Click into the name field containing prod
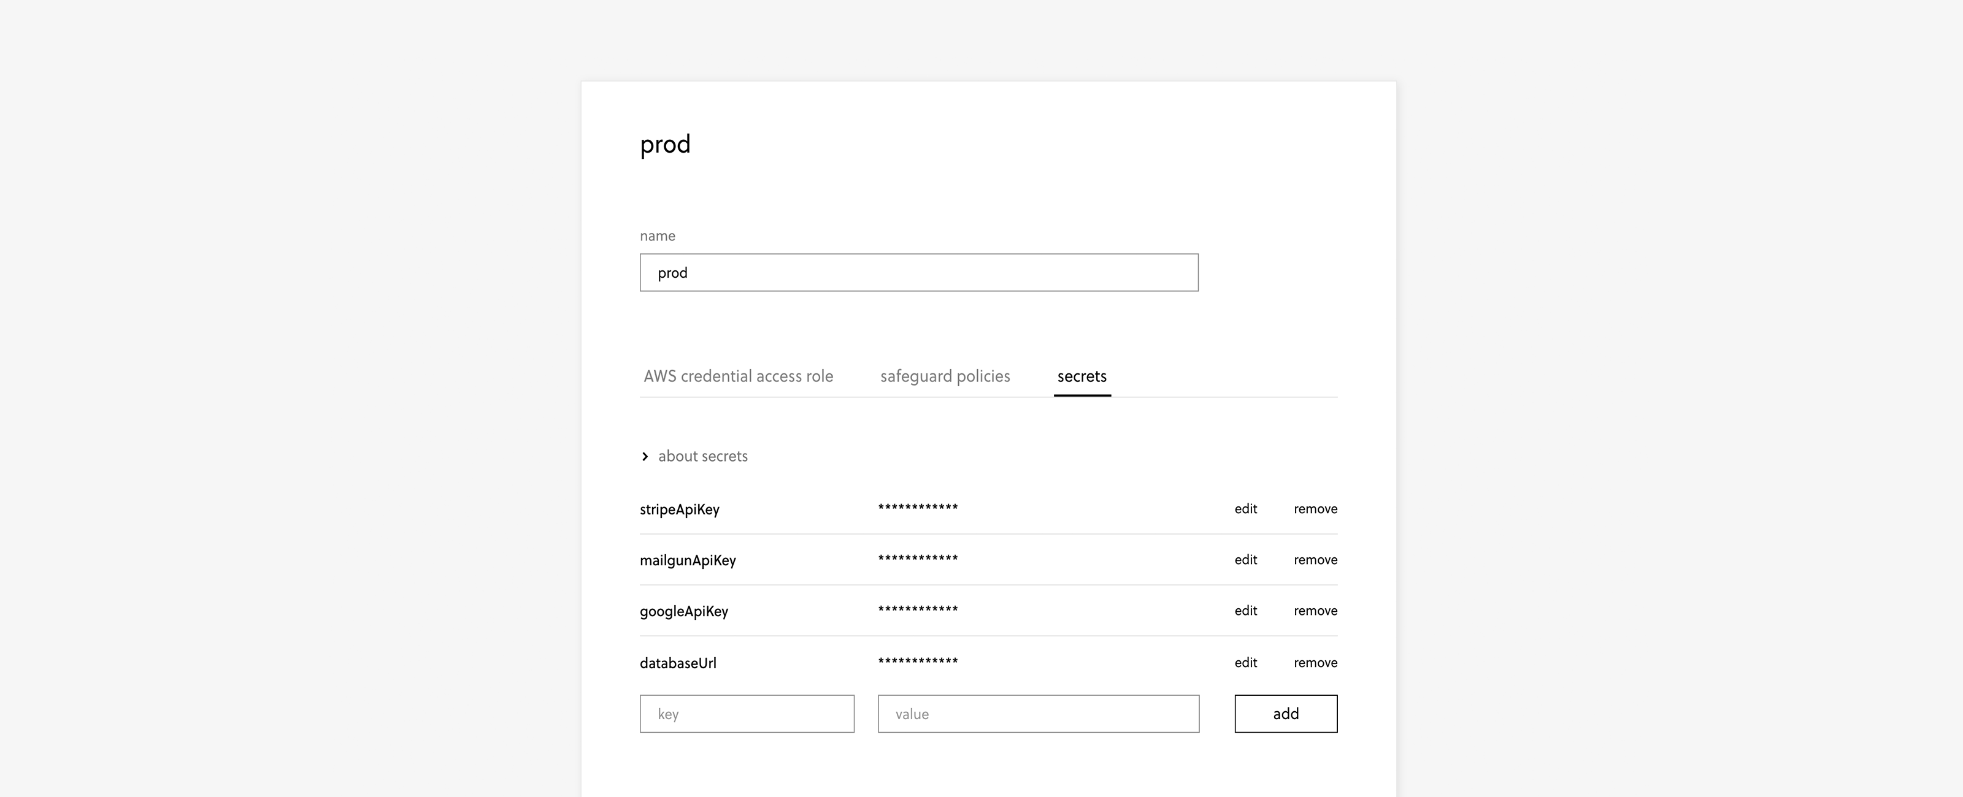Viewport: 1963px width, 797px height. point(918,273)
